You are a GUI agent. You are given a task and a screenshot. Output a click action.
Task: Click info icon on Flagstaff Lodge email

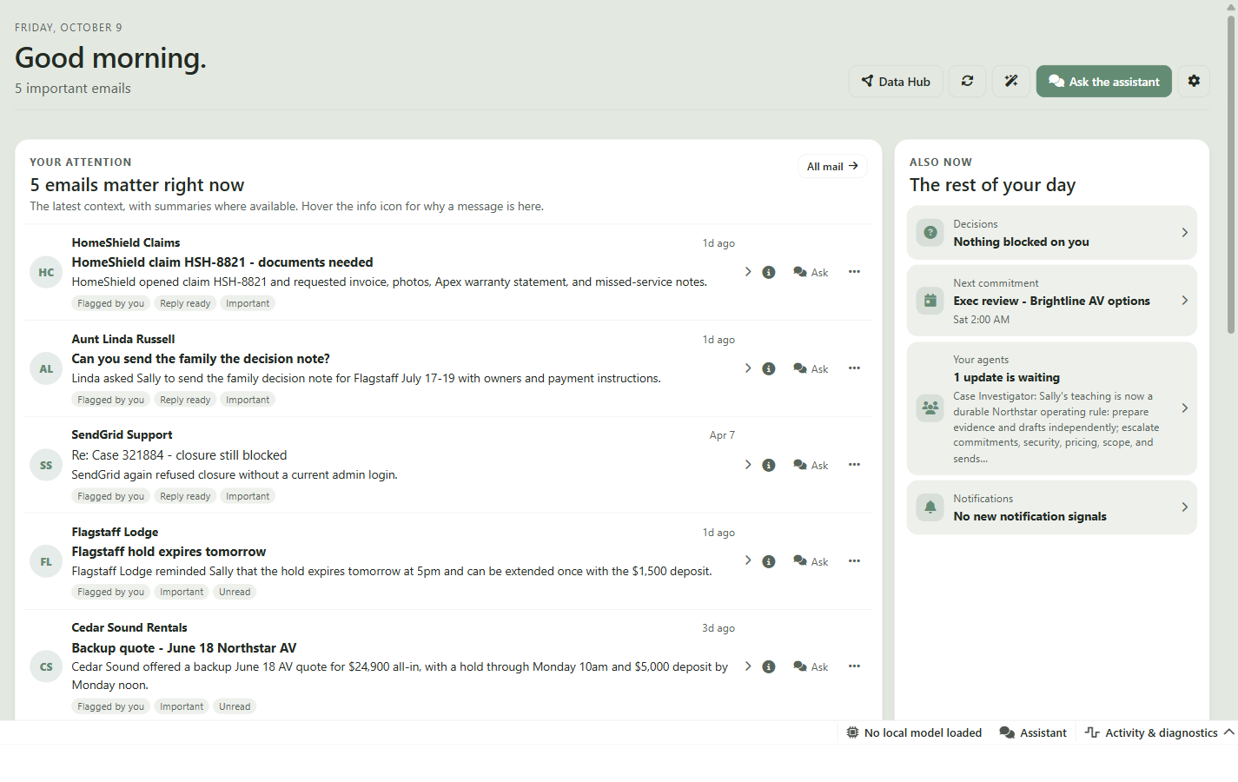[769, 561]
